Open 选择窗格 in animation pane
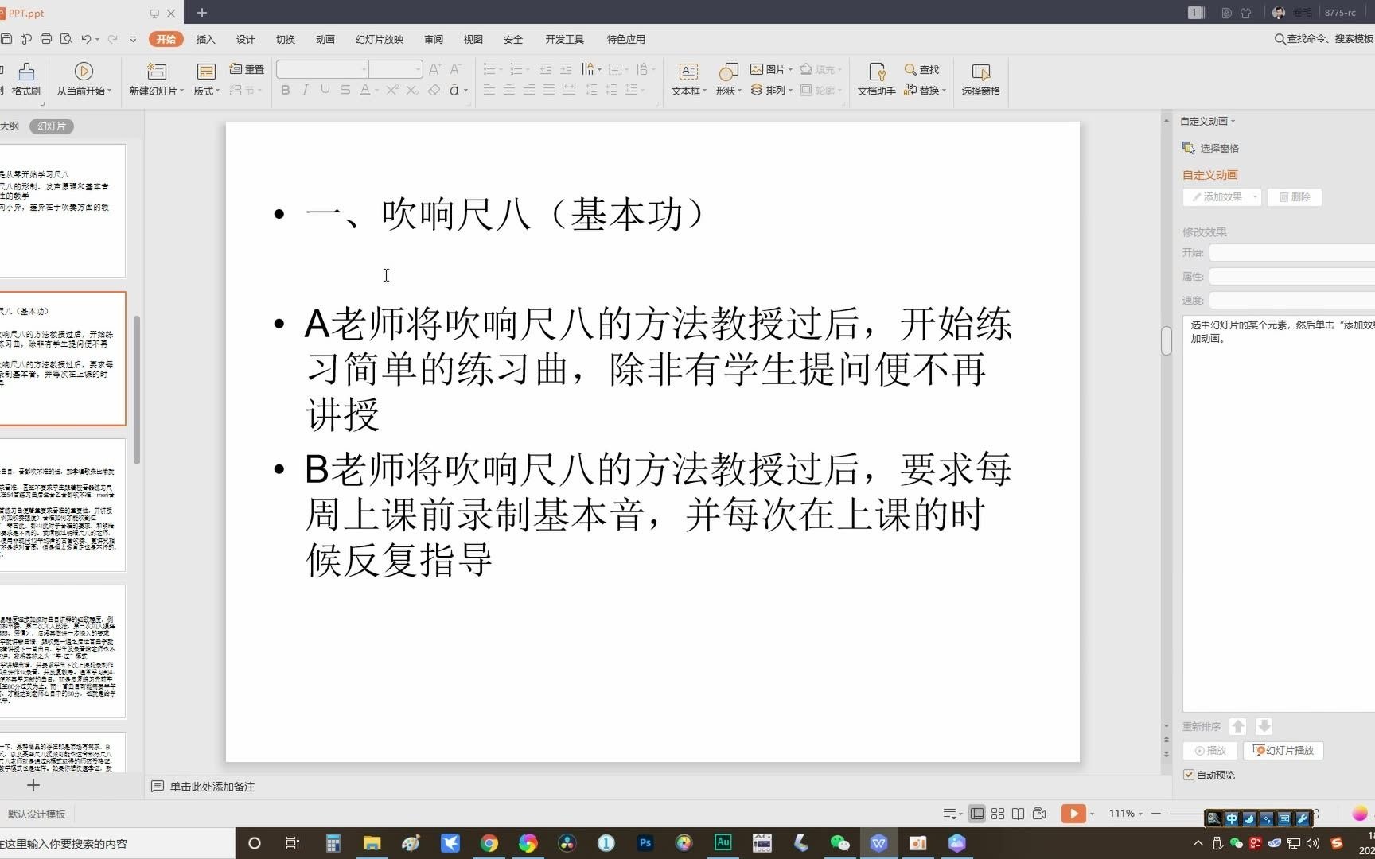Viewport: 1375px width, 859px height. coord(1210,148)
